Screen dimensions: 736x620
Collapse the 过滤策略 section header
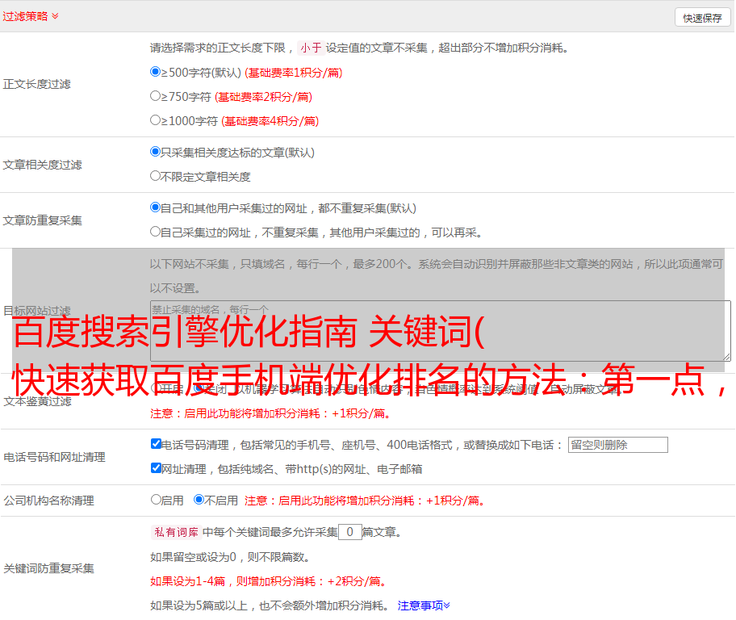31,16
